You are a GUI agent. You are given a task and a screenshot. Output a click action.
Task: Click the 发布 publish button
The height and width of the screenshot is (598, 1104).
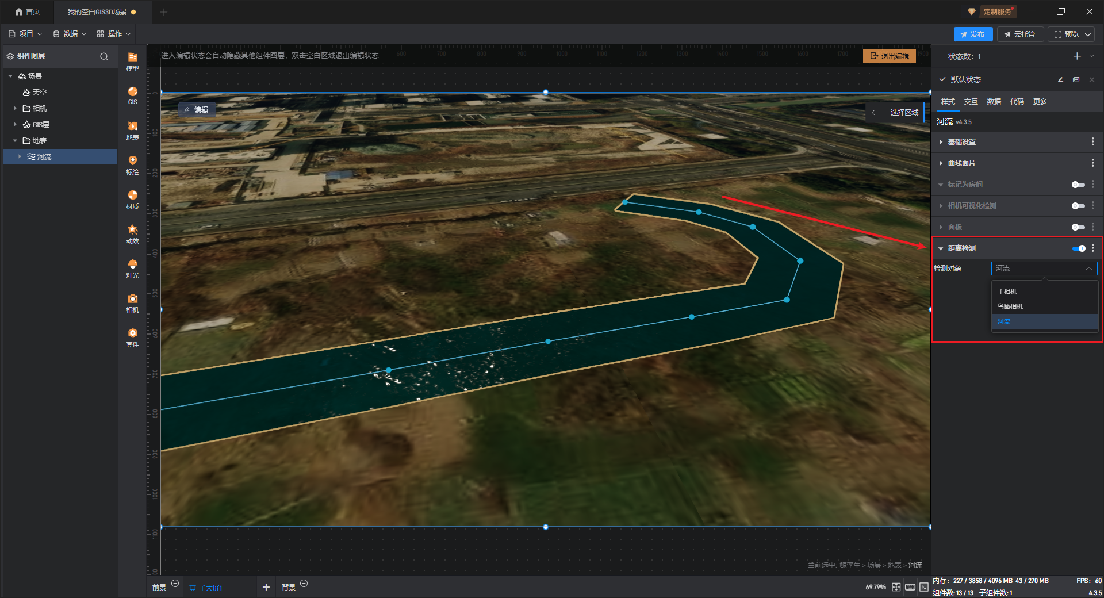pyautogui.click(x=973, y=34)
